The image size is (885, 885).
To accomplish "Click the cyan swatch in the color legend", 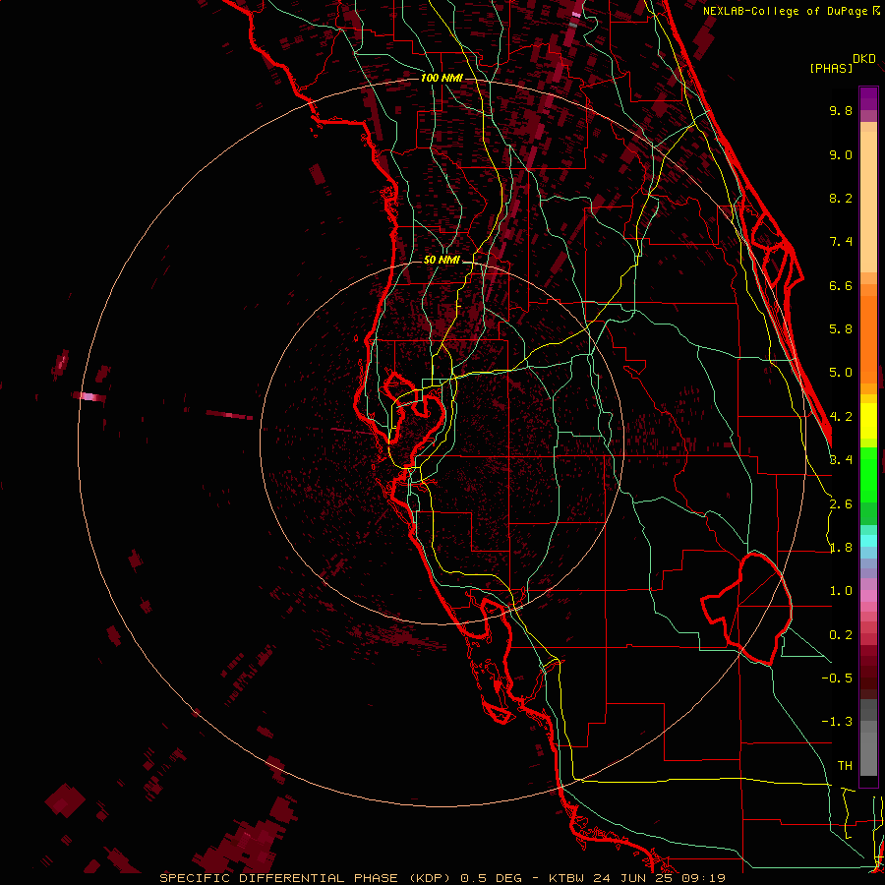I will (x=868, y=540).
